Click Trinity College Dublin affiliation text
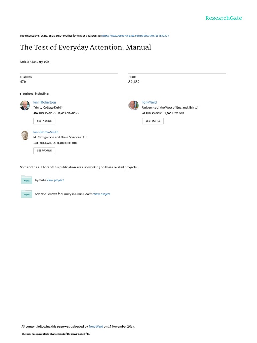 [x=48, y=108]
